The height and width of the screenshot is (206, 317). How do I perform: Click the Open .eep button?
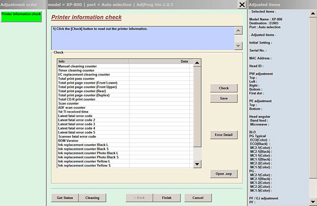click(224, 174)
